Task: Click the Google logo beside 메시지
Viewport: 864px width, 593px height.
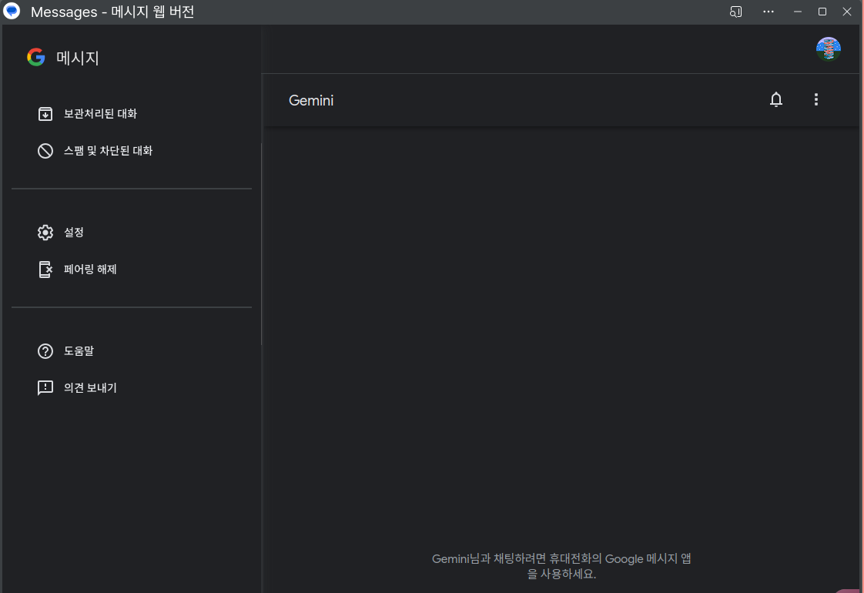Action: click(35, 58)
